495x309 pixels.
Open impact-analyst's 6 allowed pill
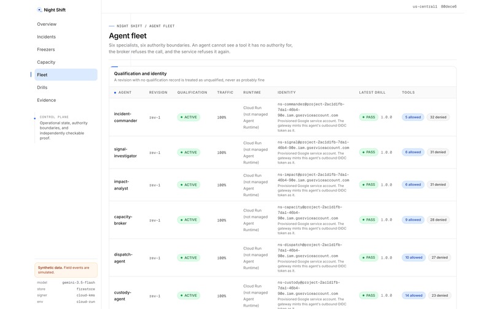[x=413, y=185]
